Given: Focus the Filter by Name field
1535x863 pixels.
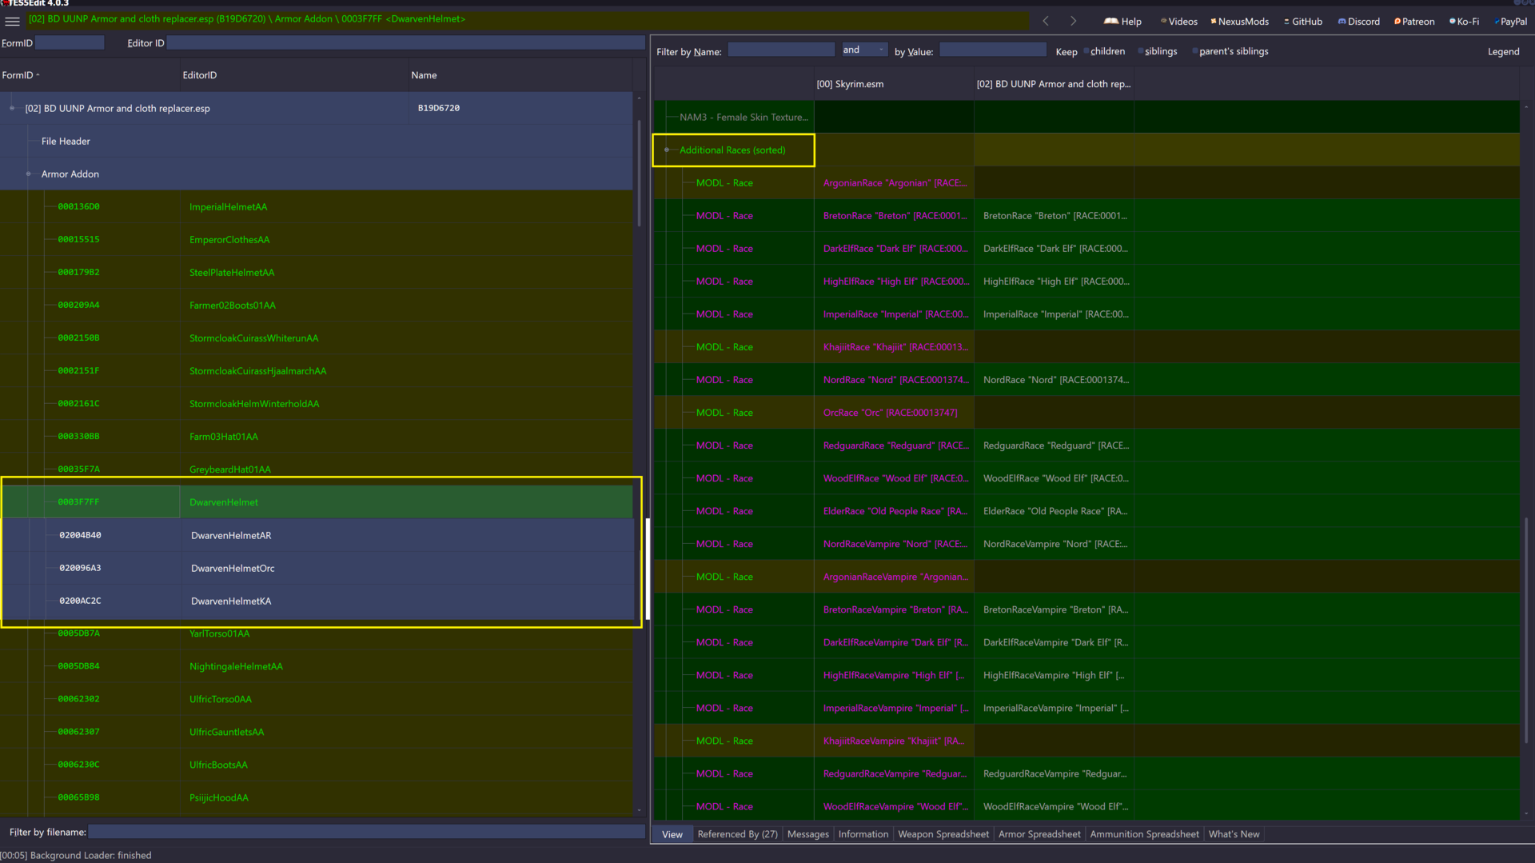Looking at the screenshot, I should (781, 50).
